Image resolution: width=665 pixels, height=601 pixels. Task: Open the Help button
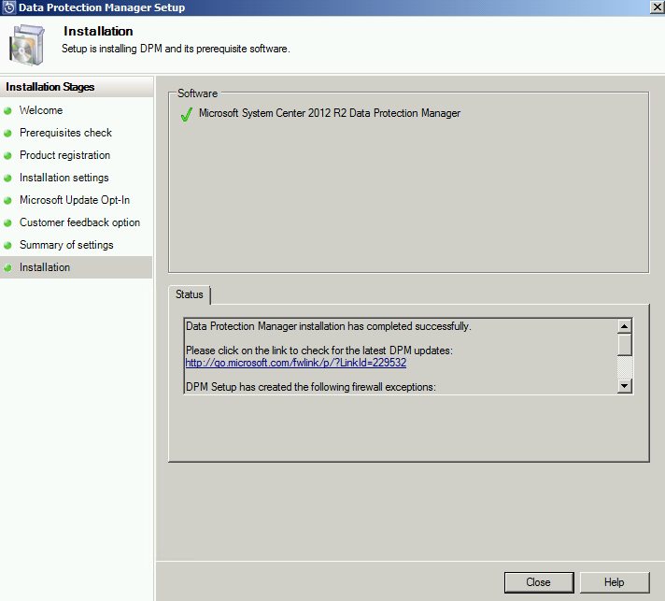click(x=615, y=582)
